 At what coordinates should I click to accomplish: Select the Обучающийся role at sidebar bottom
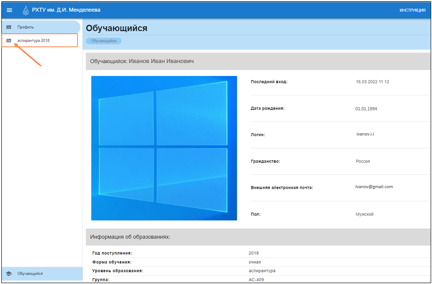click(30, 273)
